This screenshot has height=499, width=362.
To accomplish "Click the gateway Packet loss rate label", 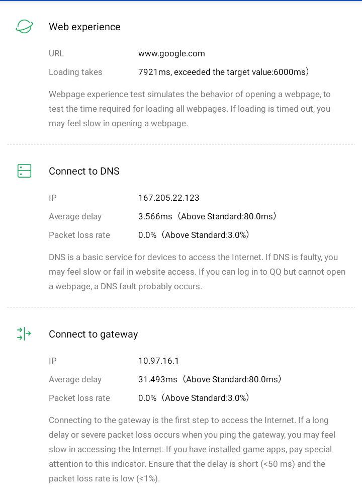I will (x=79, y=398).
